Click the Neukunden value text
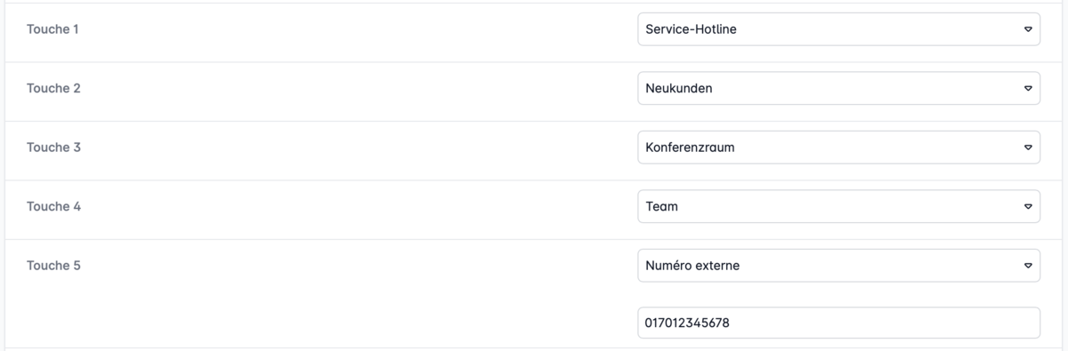 tap(678, 89)
